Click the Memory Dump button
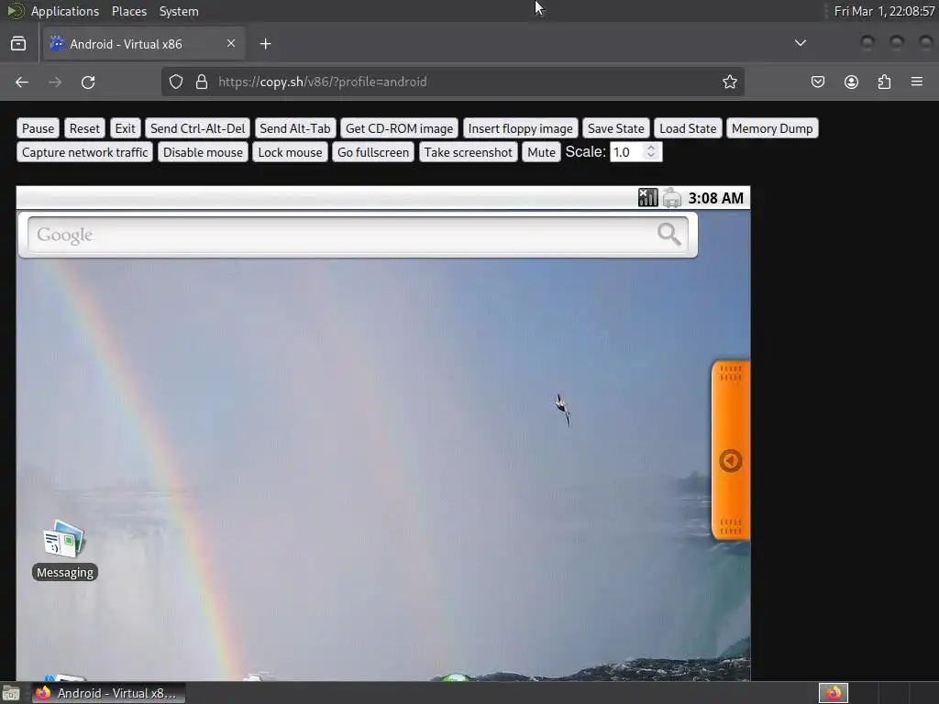The image size is (939, 704). tap(772, 128)
